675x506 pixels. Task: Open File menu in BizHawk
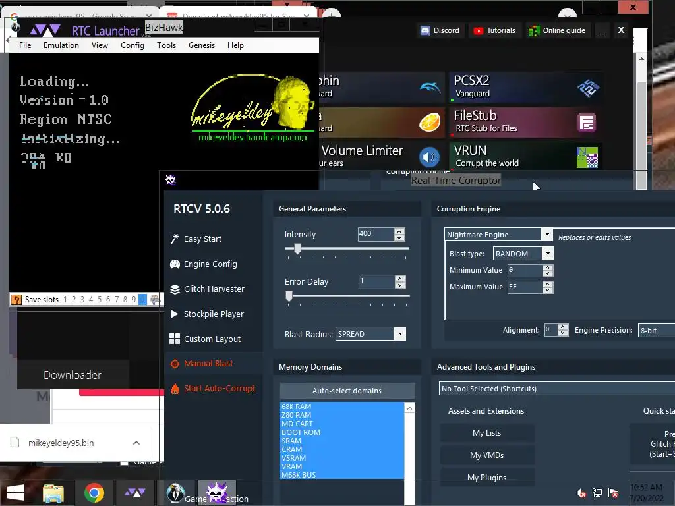[x=25, y=45]
